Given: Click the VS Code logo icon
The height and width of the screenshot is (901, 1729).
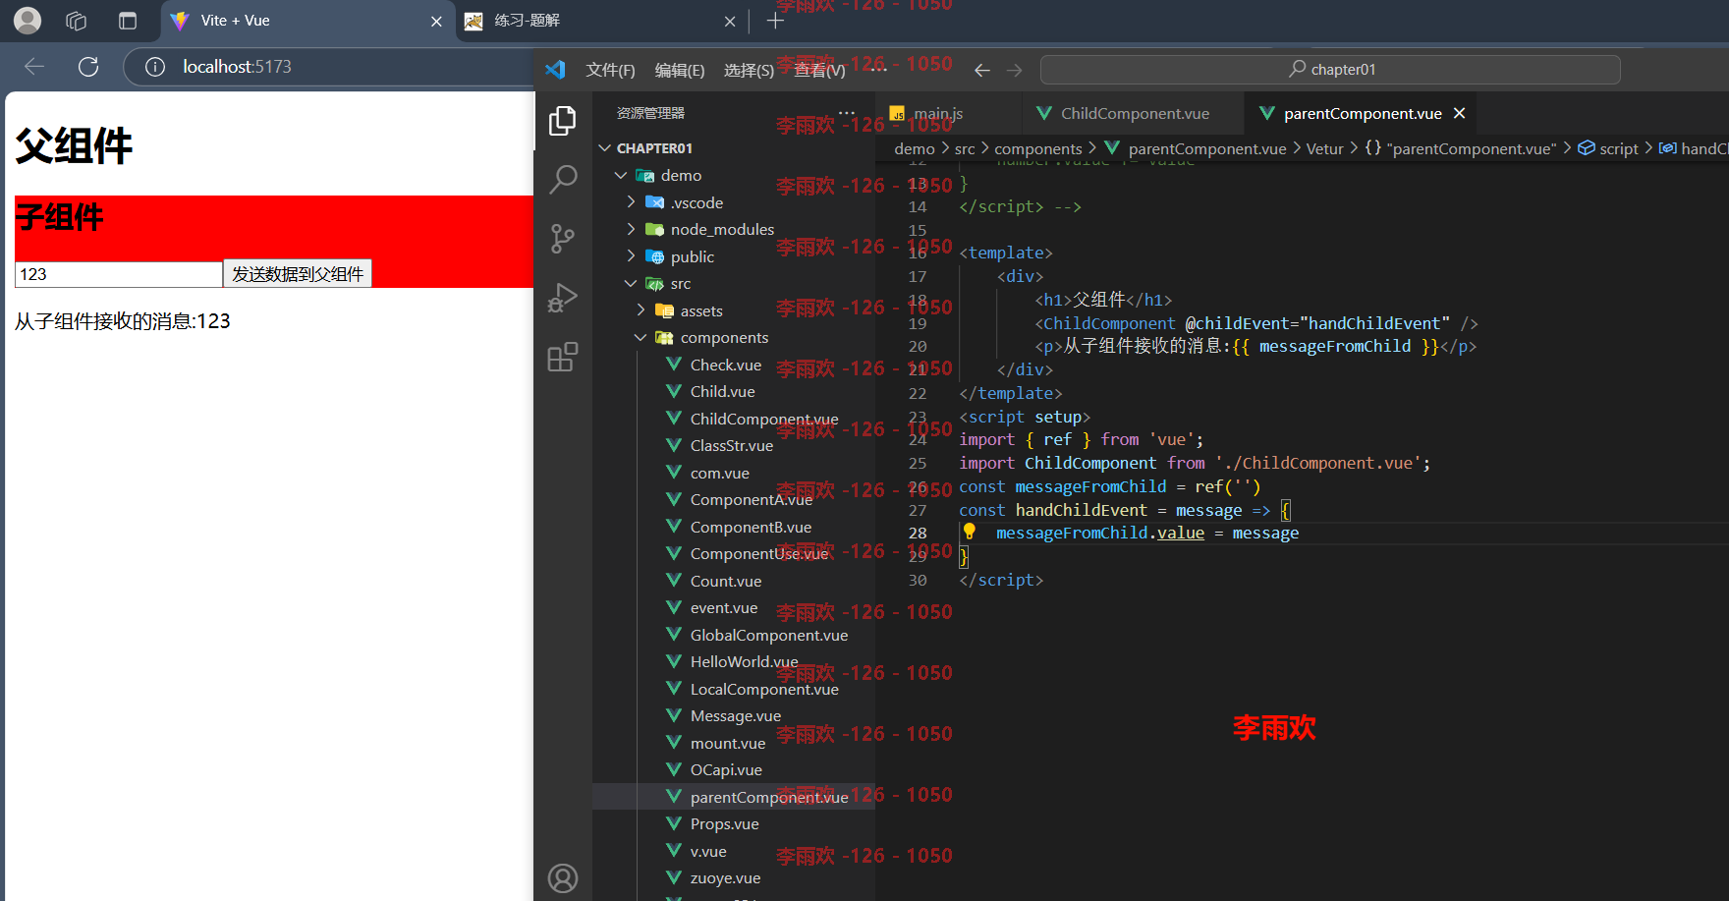Looking at the screenshot, I should coord(555,69).
